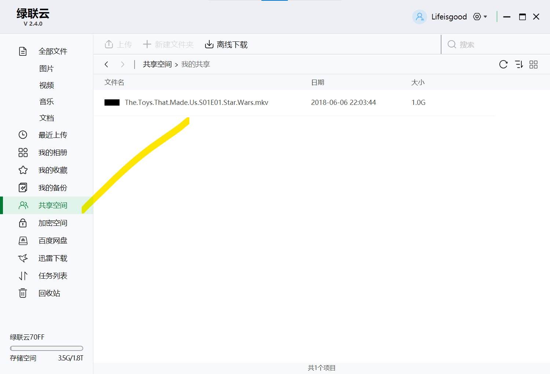
Task: Sort by 文件名 column header
Action: click(x=114, y=82)
